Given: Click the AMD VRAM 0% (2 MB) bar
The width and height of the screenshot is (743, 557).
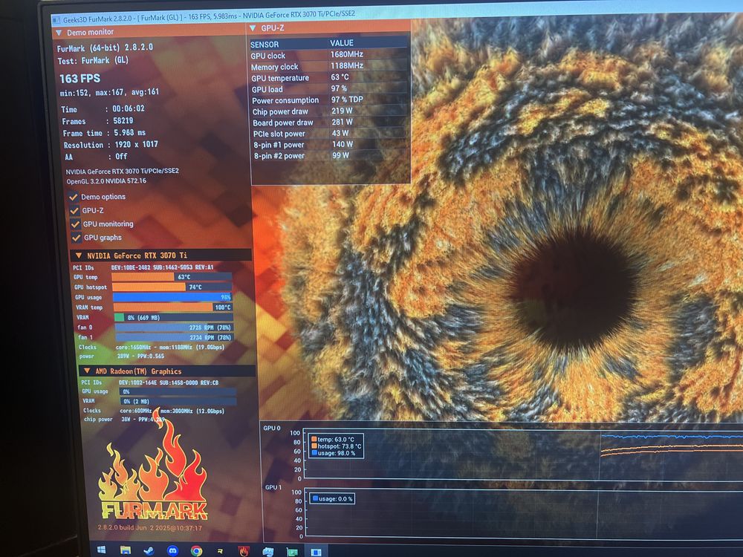Looking at the screenshot, I should [x=178, y=401].
